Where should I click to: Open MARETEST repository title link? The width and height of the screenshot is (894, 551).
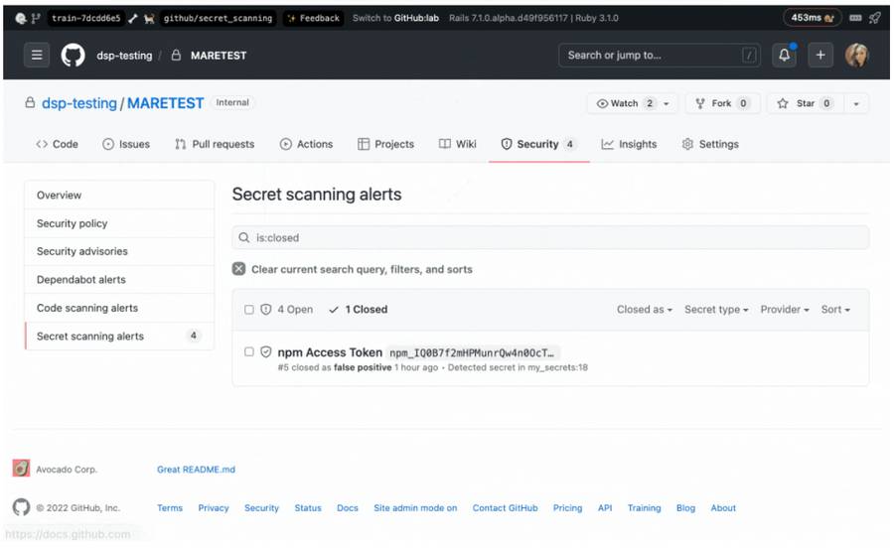(165, 103)
